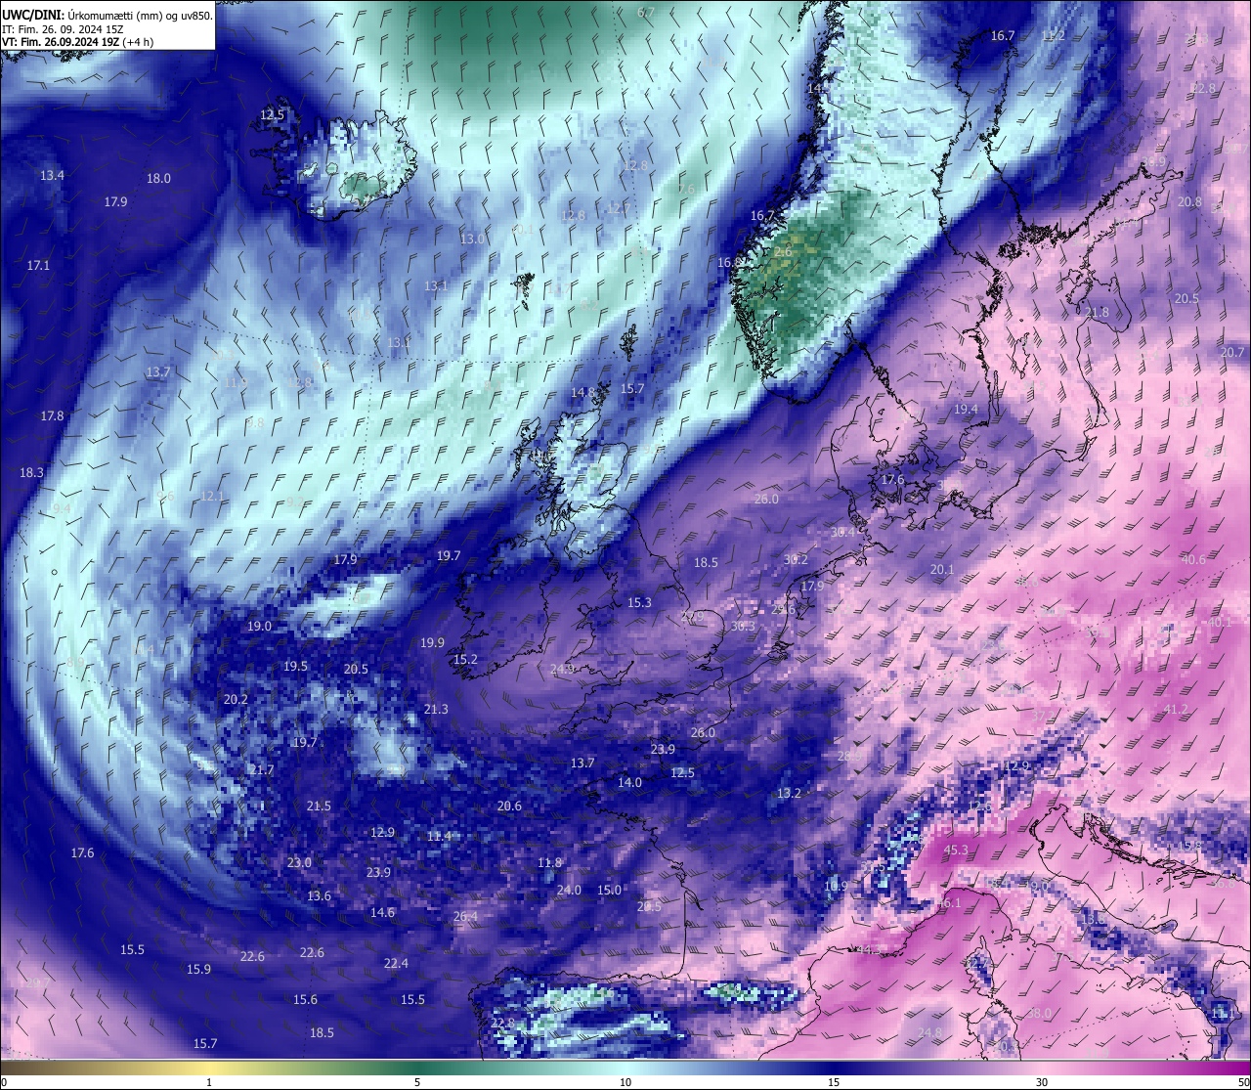Click the 30 label on the color scale
The width and height of the screenshot is (1251, 1090).
coord(1042,1082)
